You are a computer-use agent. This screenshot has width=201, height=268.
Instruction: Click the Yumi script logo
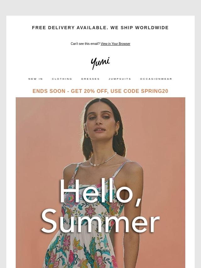[x=100, y=63]
